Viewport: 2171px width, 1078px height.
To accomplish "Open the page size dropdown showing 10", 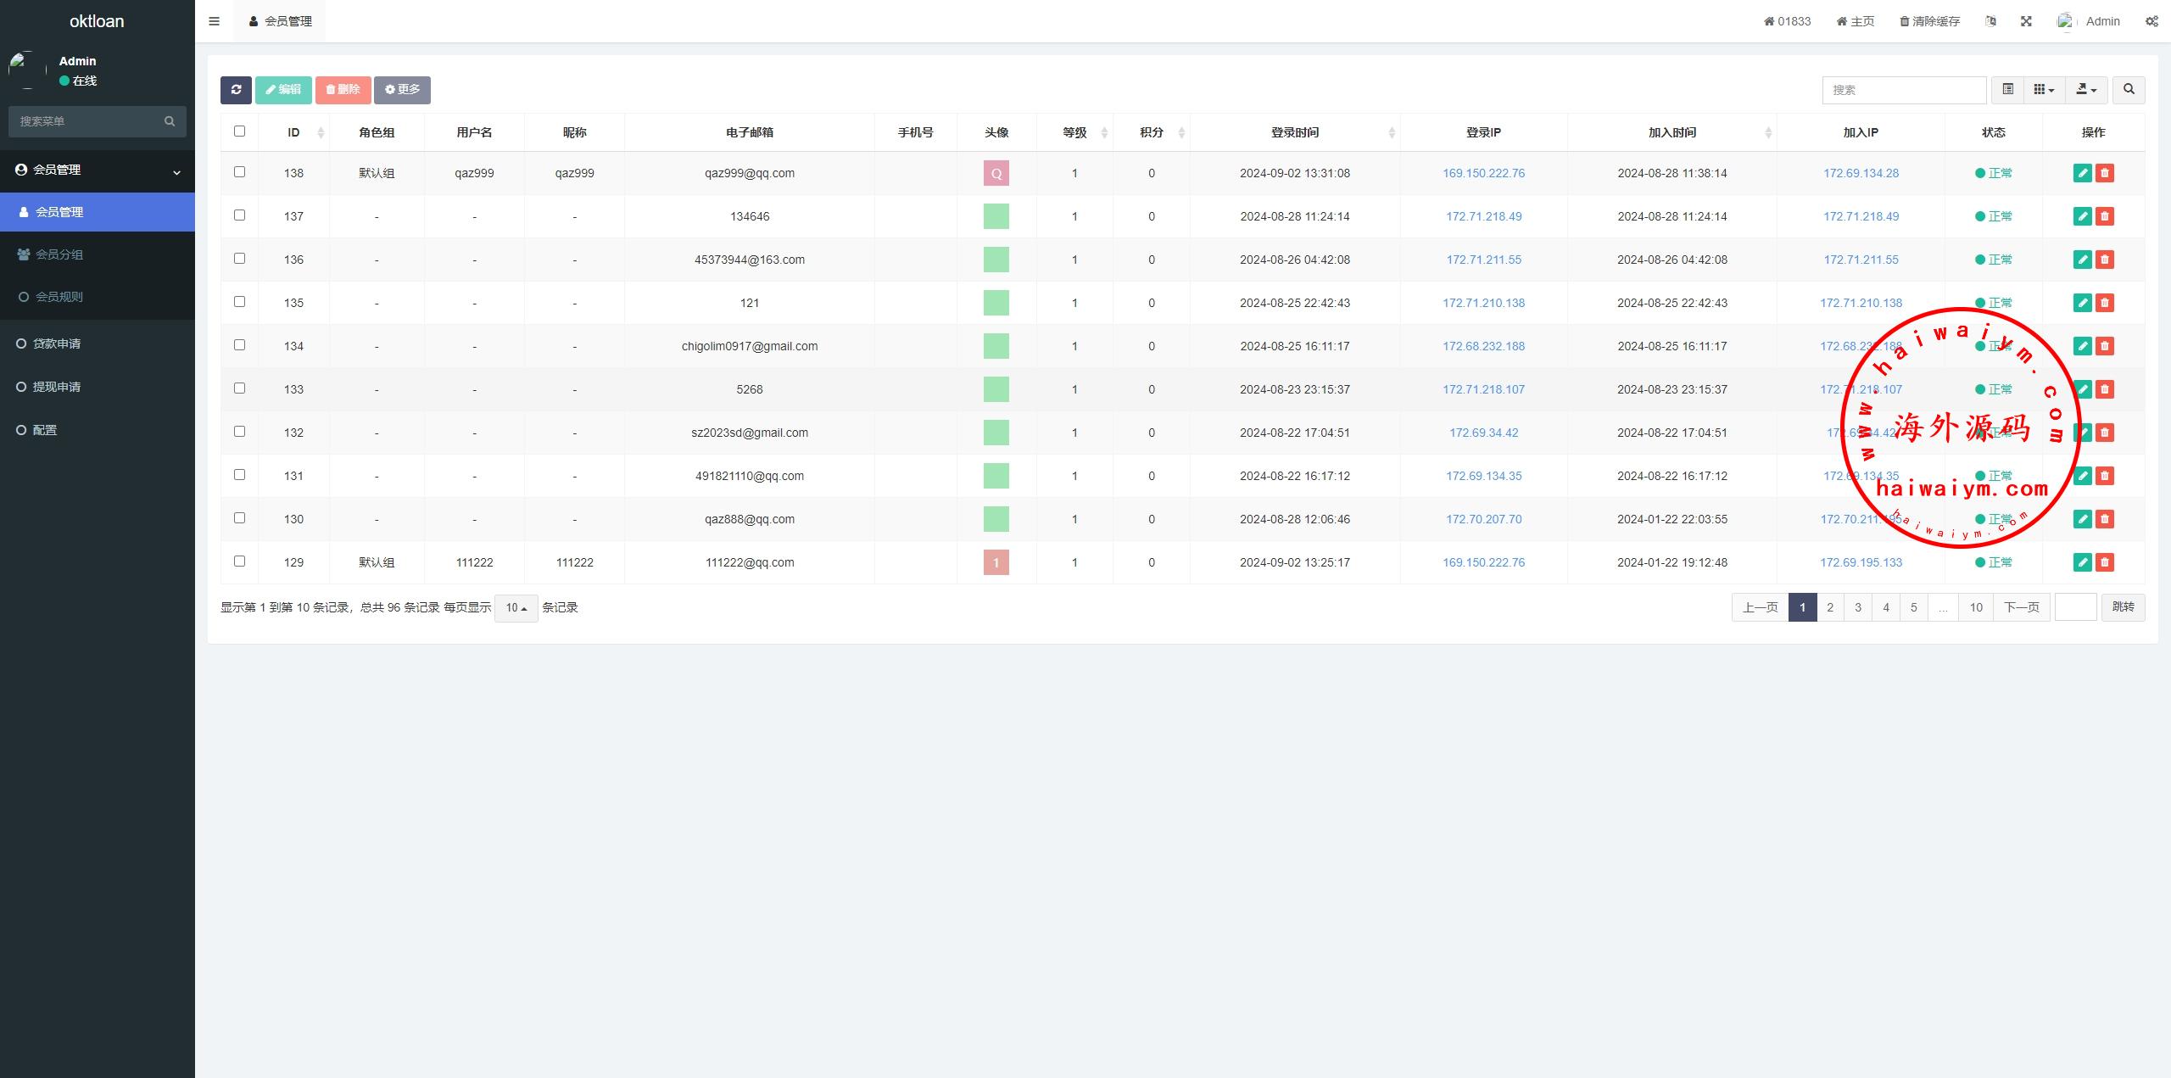I will (x=516, y=608).
